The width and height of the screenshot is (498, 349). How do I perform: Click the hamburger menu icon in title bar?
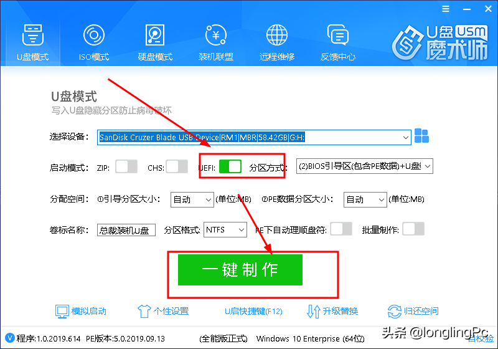point(446,9)
